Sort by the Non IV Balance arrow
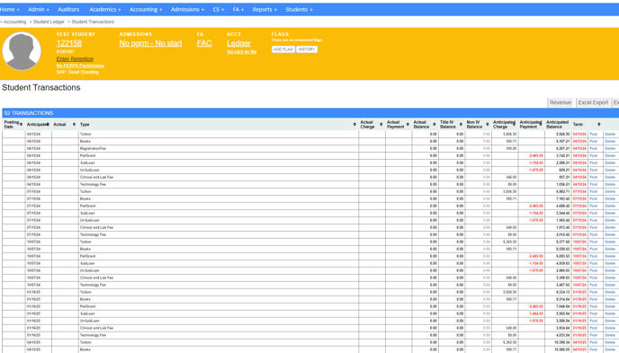The image size is (619, 353). tap(488, 124)
